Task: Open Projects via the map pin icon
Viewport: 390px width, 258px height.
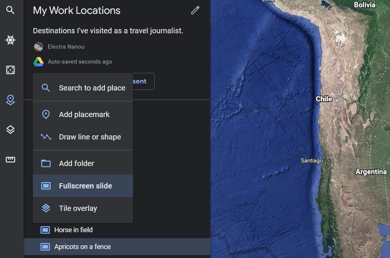Action: pos(10,100)
